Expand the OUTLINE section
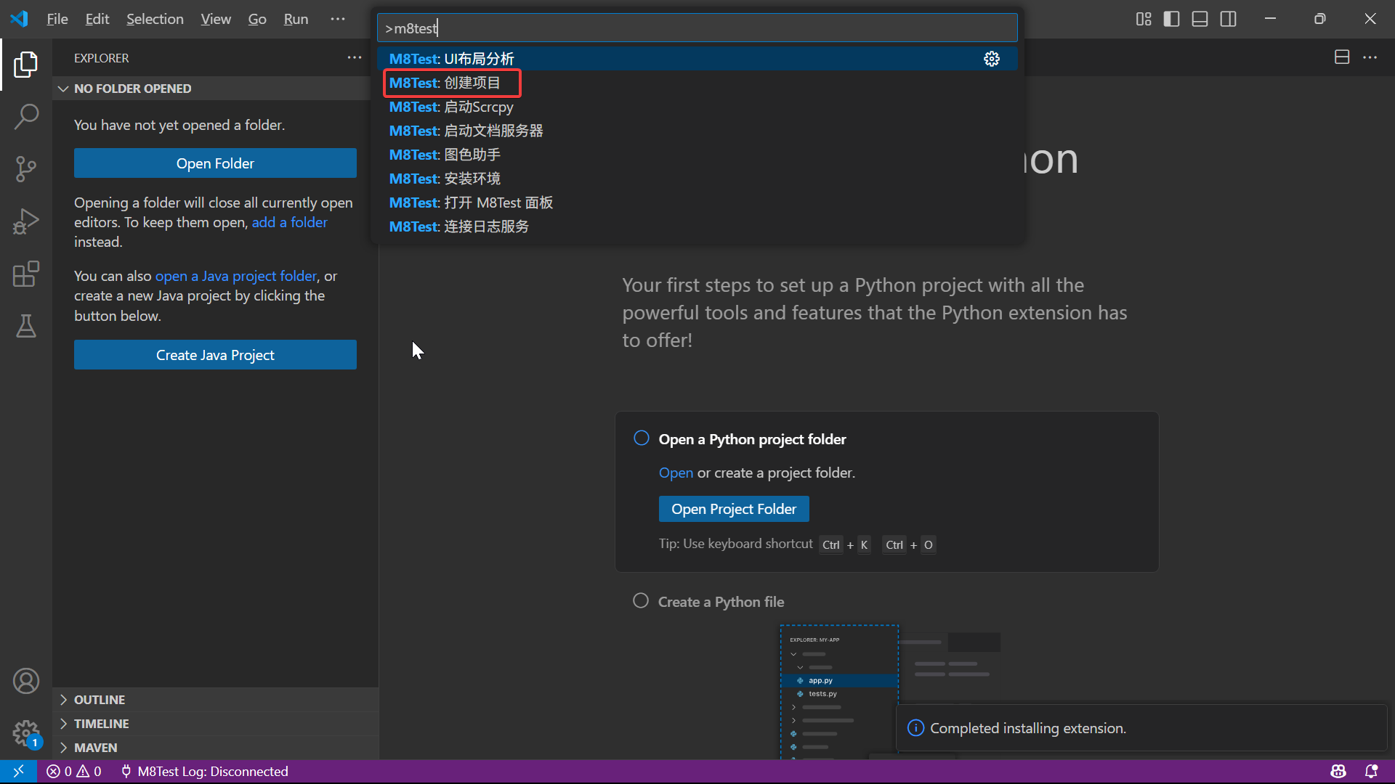 pos(100,700)
